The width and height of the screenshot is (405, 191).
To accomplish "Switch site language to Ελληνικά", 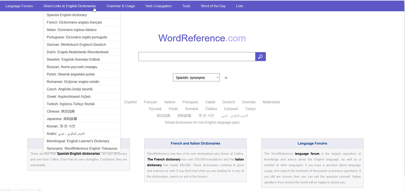I will point(231,109).
